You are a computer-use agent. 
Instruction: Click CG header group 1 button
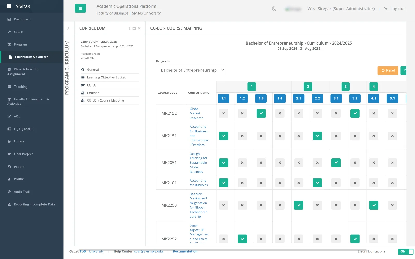click(x=252, y=87)
